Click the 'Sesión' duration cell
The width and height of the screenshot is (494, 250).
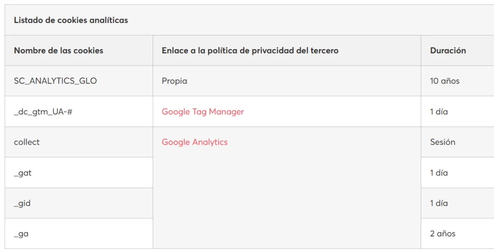click(443, 142)
